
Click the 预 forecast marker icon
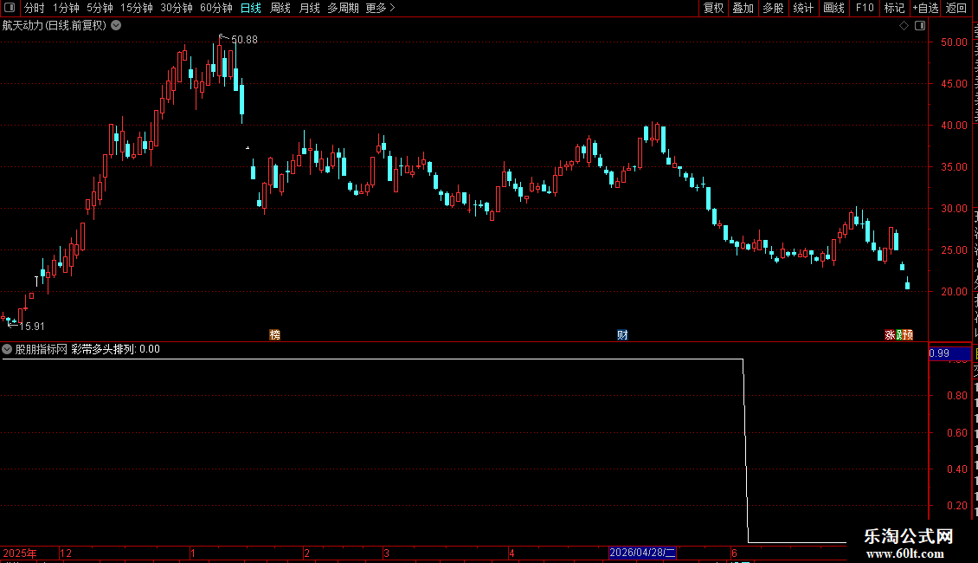908,335
